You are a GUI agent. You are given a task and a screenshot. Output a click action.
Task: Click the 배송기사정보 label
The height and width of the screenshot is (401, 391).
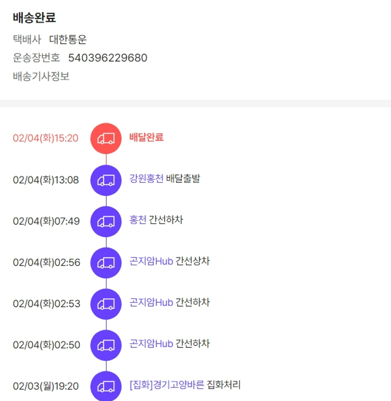pos(41,77)
